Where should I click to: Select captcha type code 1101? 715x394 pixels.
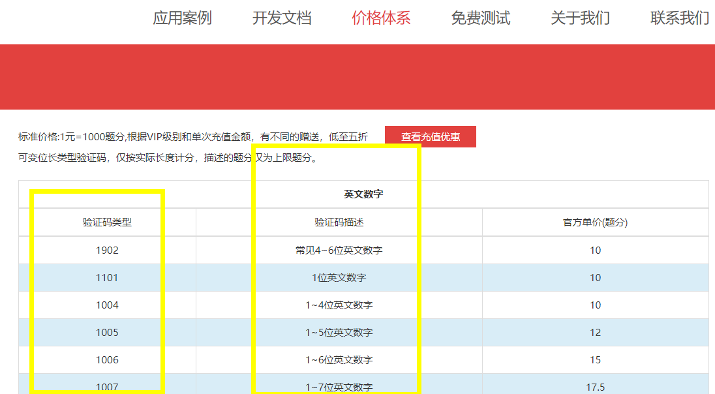click(107, 278)
